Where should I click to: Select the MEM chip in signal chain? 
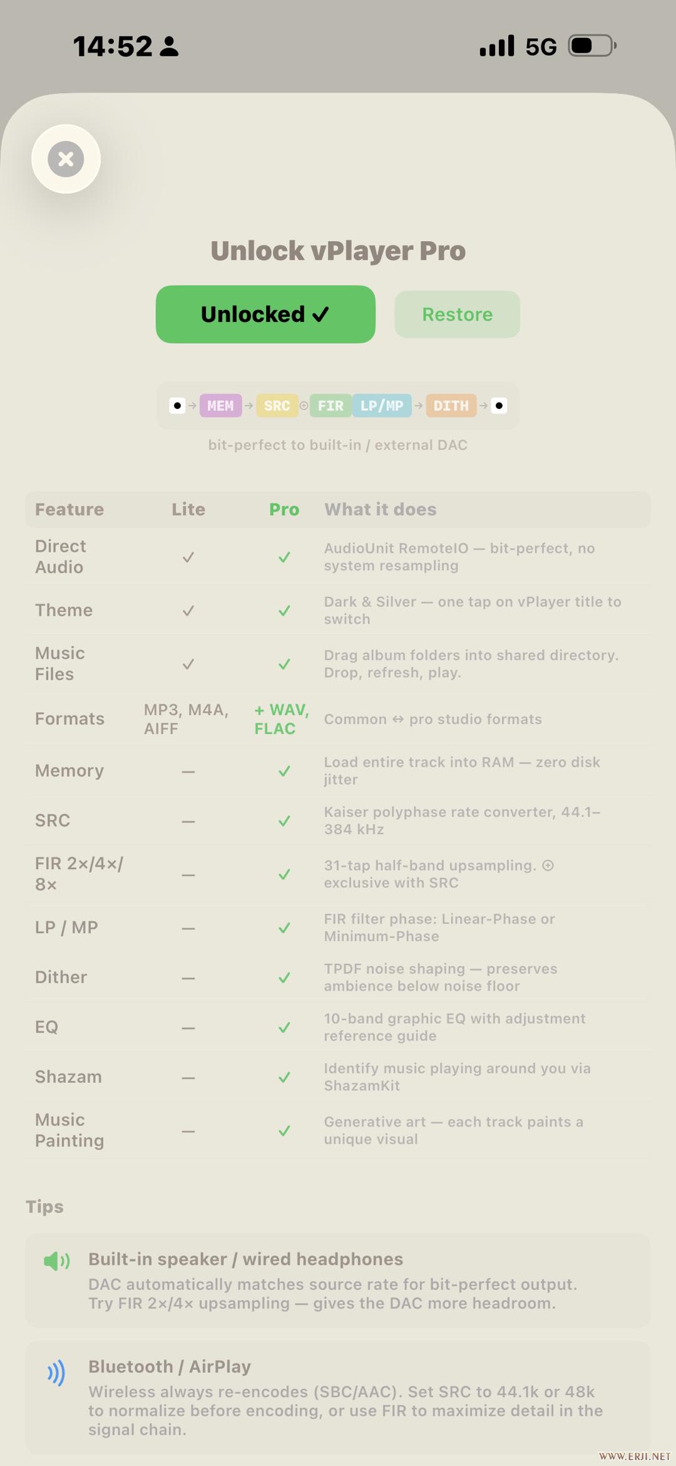tap(220, 406)
